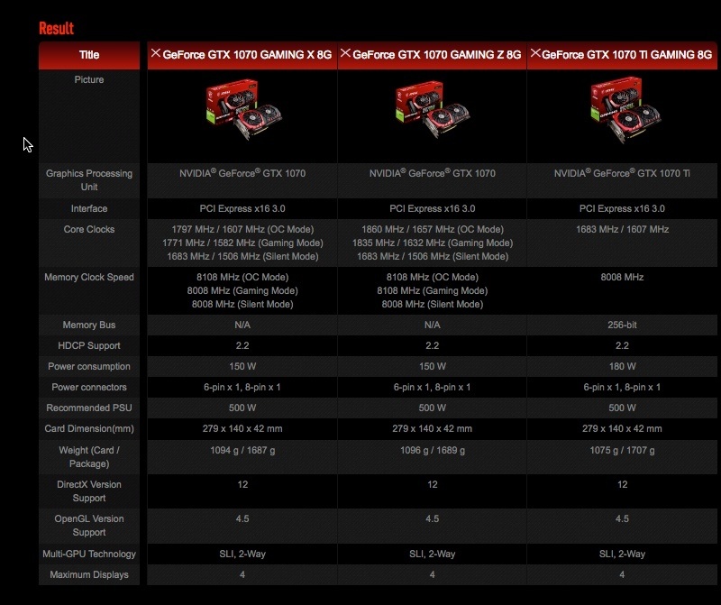Select the Memory Clock Speed row label
The height and width of the screenshot is (605, 721).
89,277
